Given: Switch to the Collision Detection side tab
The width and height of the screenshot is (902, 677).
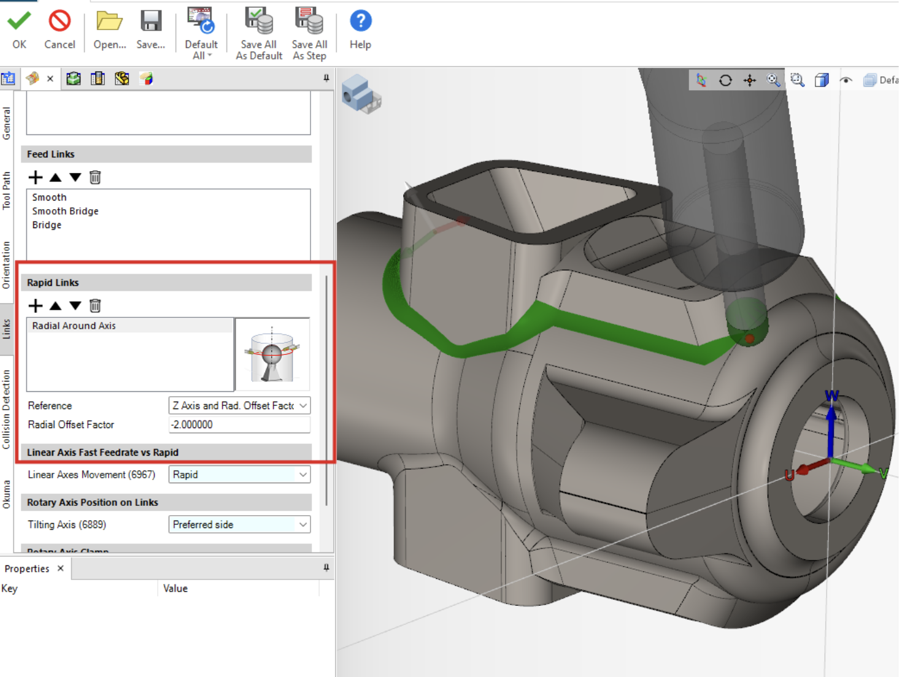Looking at the screenshot, I should point(7,410).
